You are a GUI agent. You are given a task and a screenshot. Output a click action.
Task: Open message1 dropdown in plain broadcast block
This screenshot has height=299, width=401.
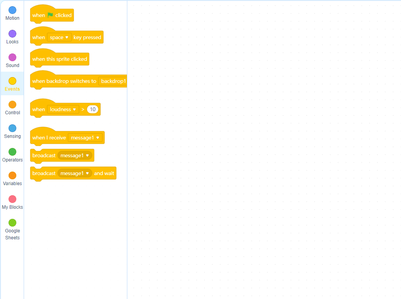75,156
